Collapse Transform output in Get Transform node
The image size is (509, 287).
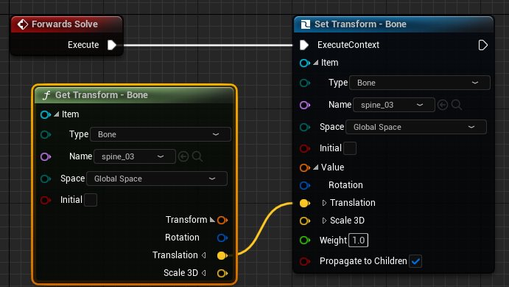212,220
